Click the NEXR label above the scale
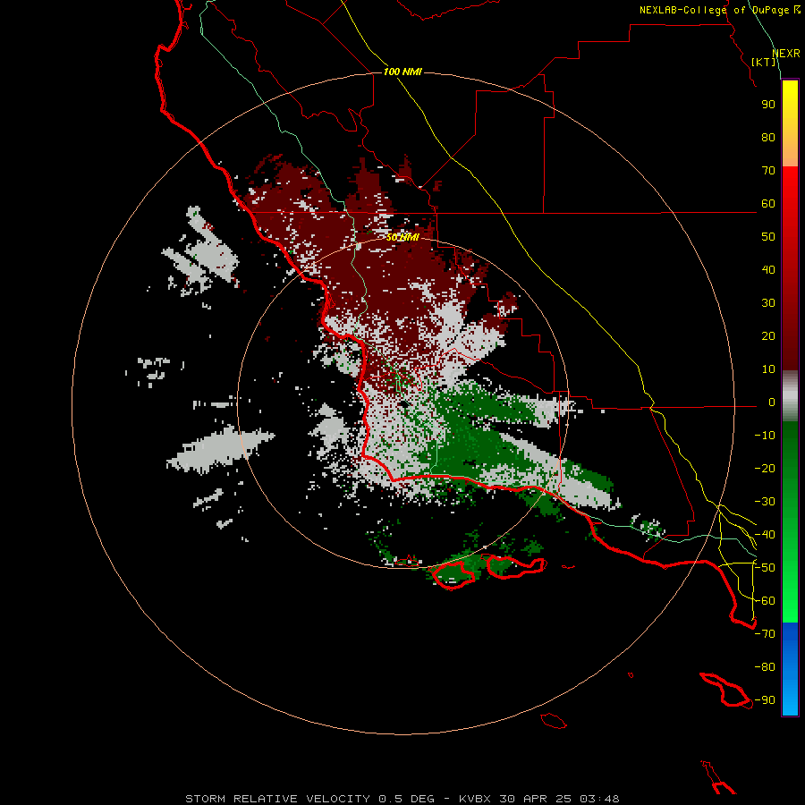The height and width of the screenshot is (805, 805). (x=786, y=54)
